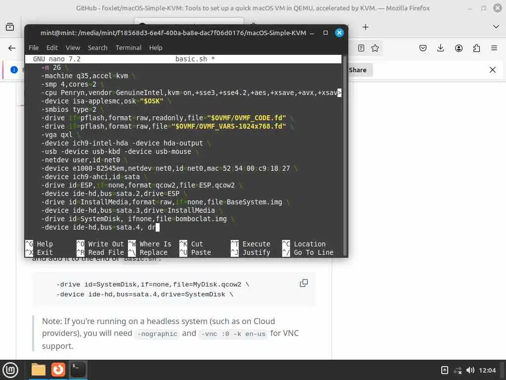Click the terminal vertical scrollbar
The image size is (506, 380).
(x=344, y=155)
